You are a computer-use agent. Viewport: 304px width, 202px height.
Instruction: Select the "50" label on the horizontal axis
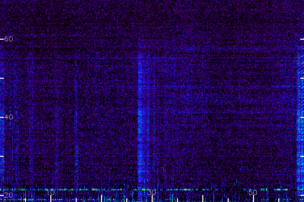click(x=253, y=193)
